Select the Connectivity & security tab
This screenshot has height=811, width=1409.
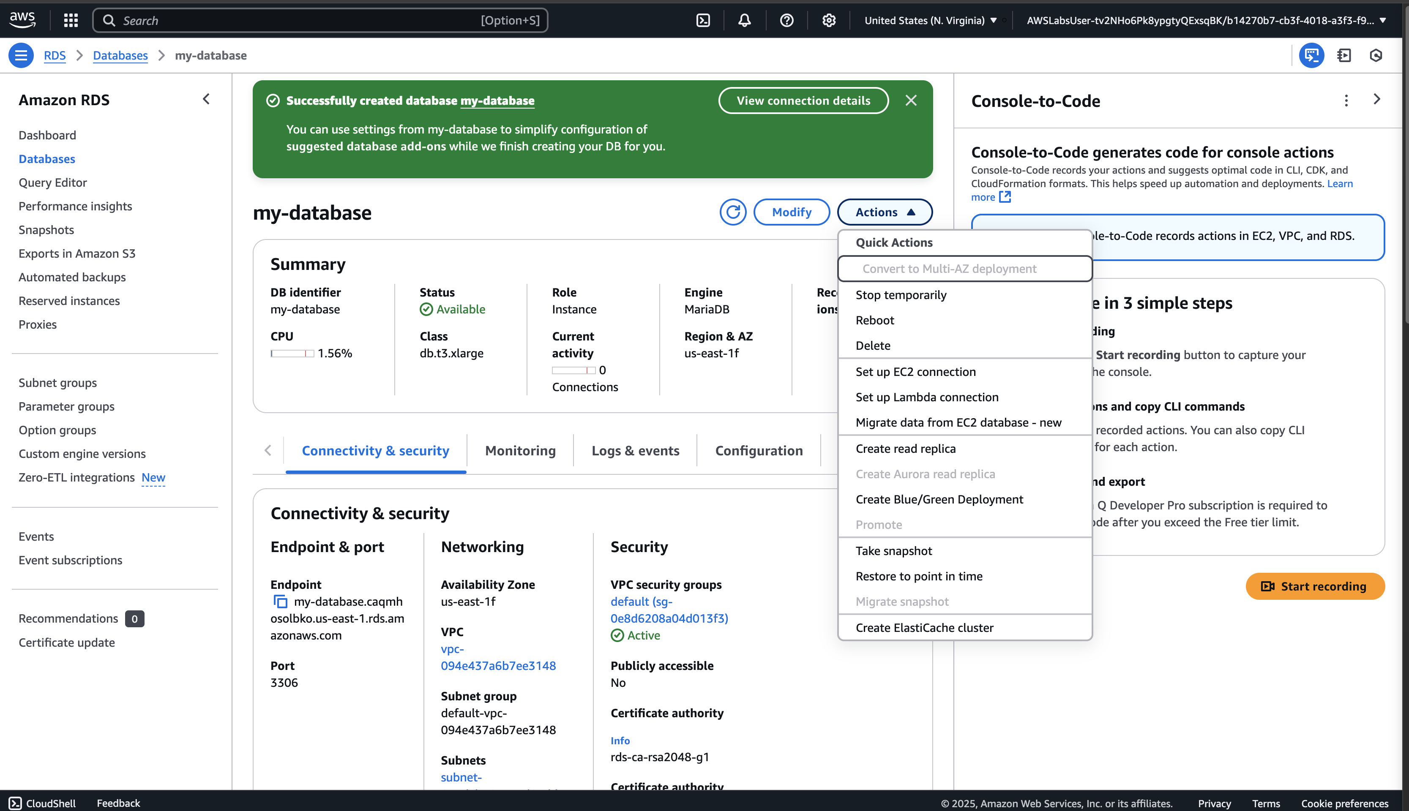[376, 451]
